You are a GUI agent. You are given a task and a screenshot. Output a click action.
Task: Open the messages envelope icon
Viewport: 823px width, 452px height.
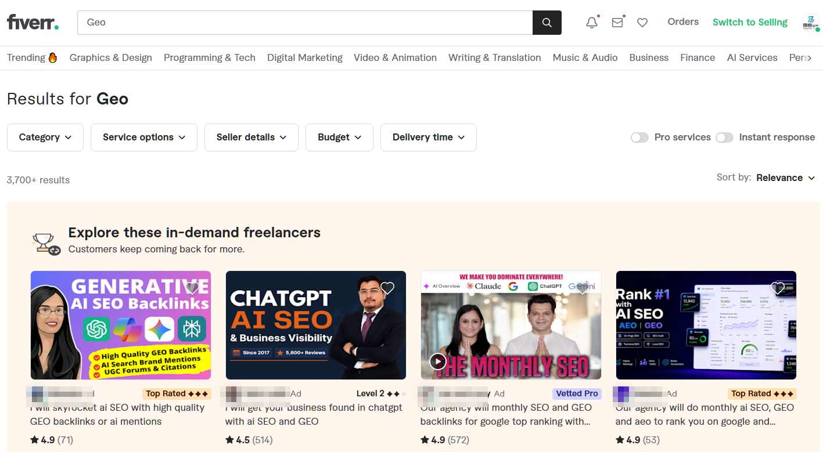617,23
